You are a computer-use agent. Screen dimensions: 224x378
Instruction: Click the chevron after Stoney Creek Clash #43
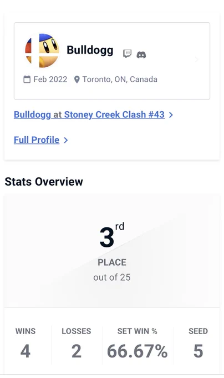(x=171, y=115)
